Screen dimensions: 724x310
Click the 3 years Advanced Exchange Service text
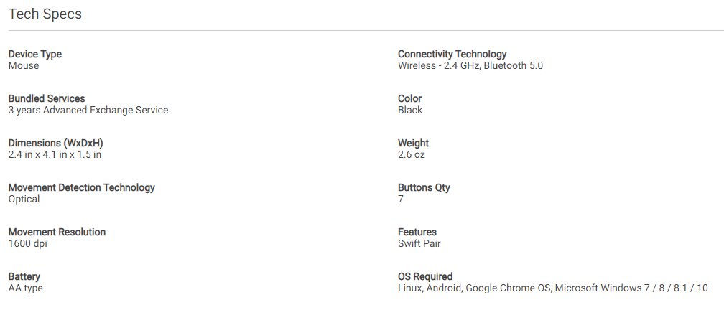tap(88, 110)
